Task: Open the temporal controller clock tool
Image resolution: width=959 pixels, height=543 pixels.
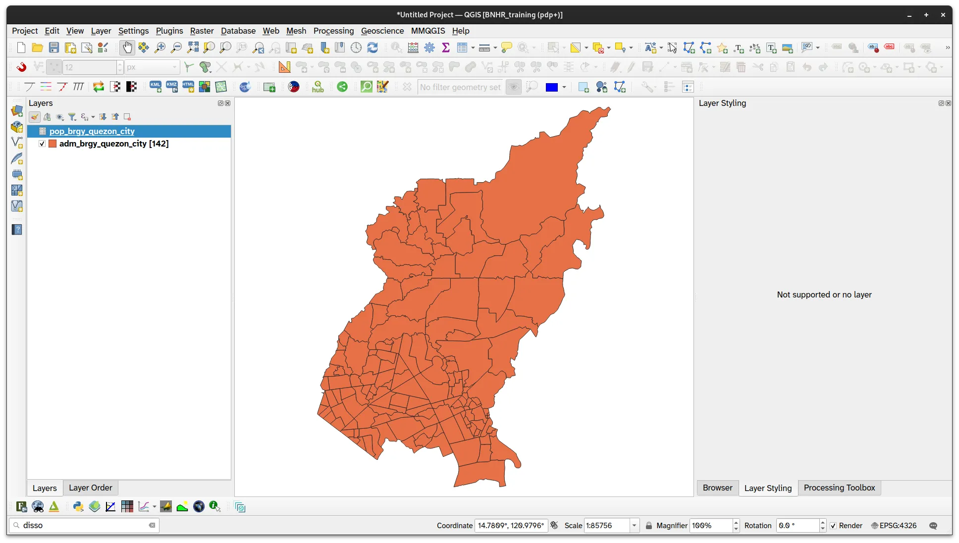Action: pos(356,48)
